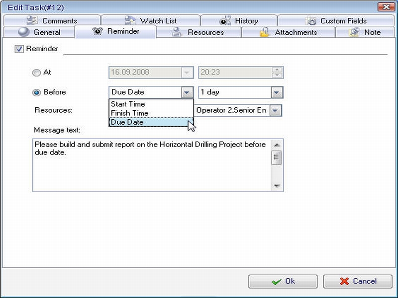
Task: Click the History clock icon
Action: click(225, 21)
